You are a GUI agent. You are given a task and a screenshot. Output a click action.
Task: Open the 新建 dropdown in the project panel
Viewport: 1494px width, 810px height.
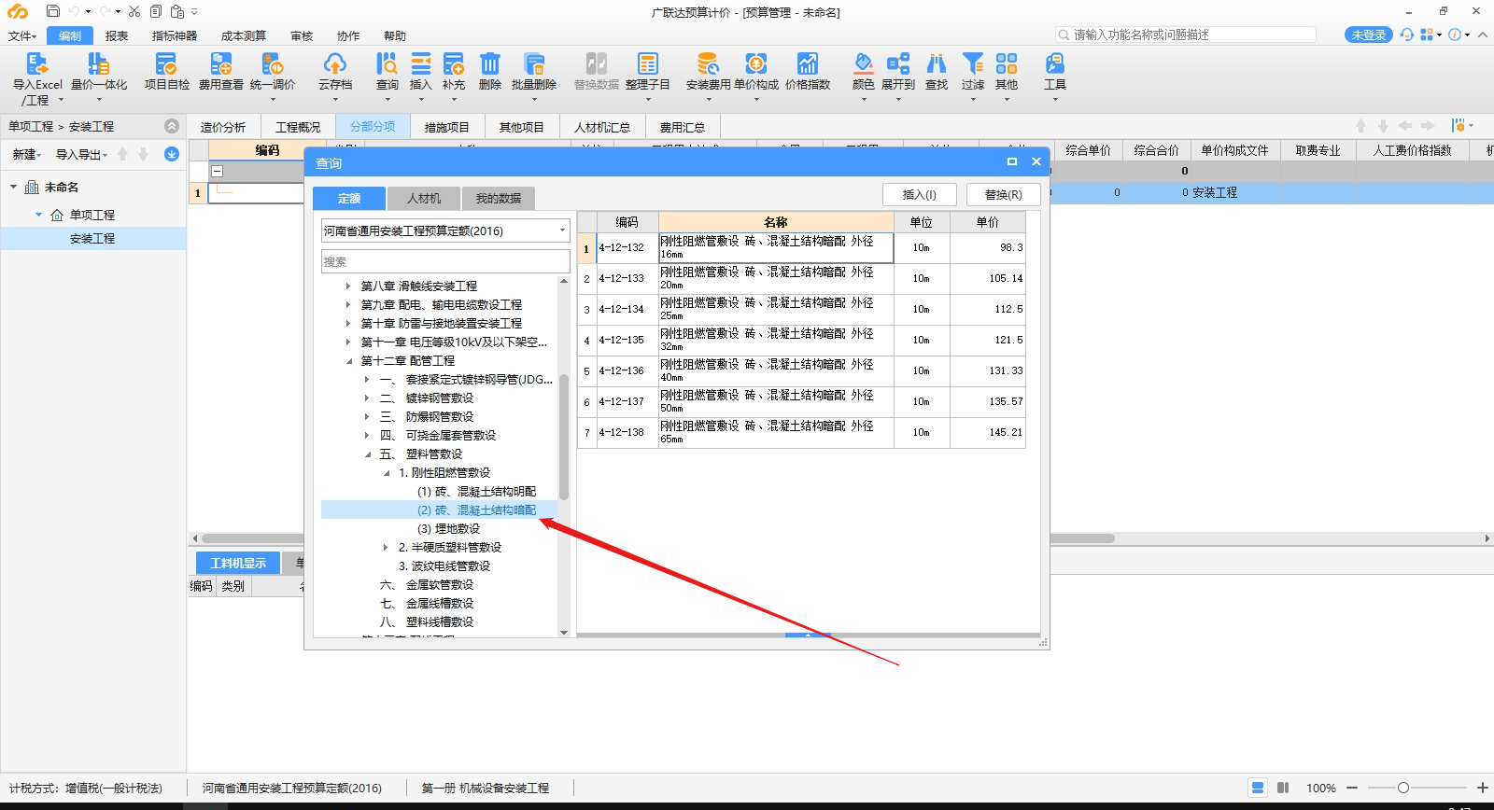coord(26,154)
